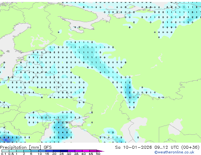Click the '50' legend scale label
201x155 pixels.
coord(98,154)
